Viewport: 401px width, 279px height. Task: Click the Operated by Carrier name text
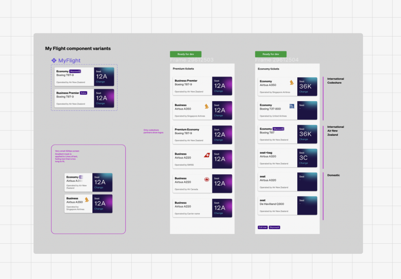click(188, 214)
